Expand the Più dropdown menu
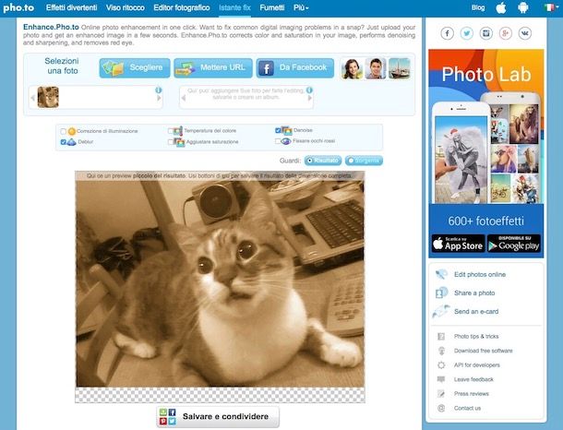Viewport: 563px width, 430px height. coord(301,7)
